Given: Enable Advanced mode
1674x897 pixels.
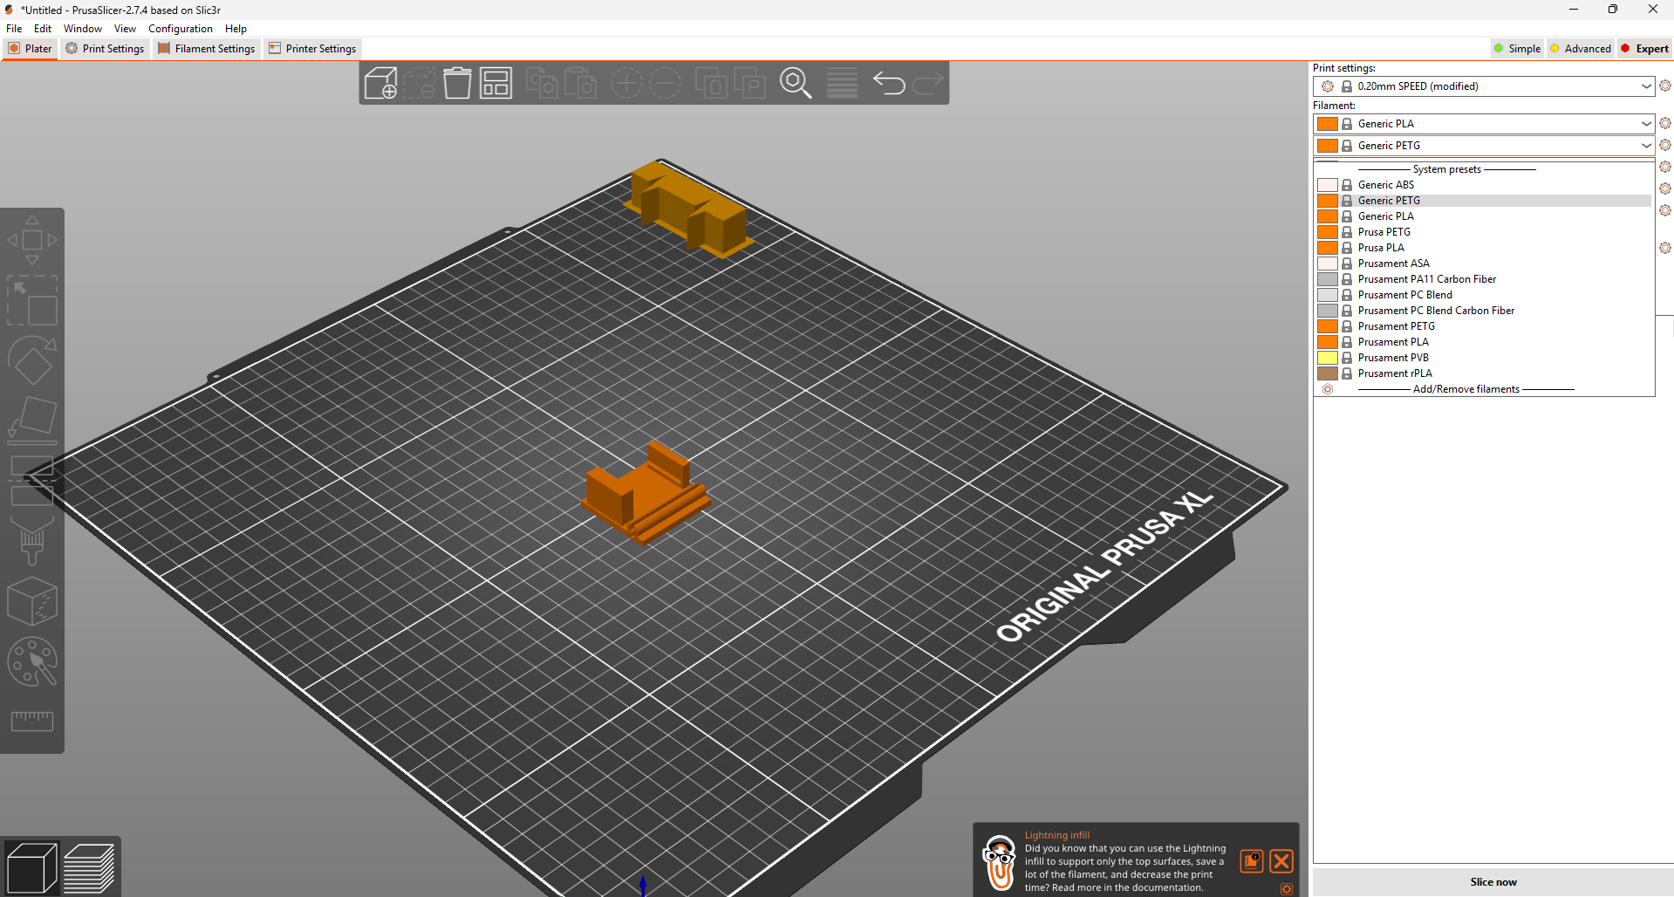Looking at the screenshot, I should point(1580,49).
